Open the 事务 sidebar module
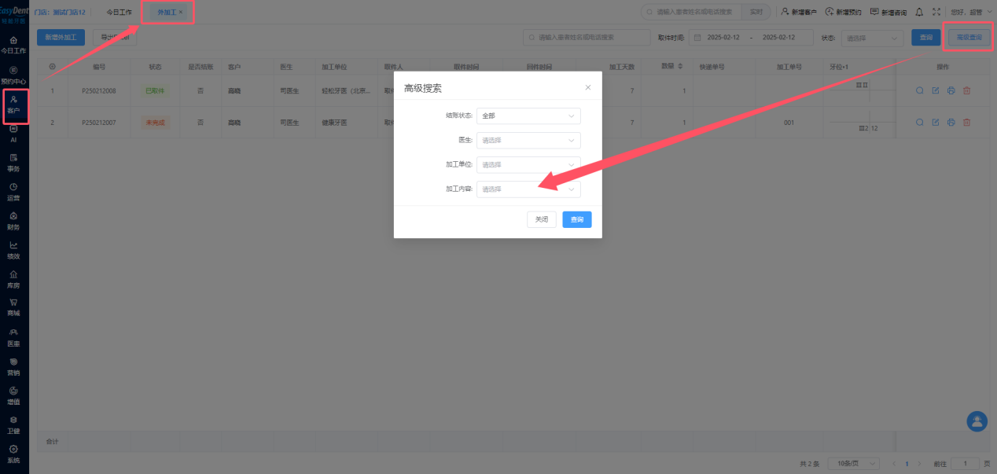 (x=13, y=163)
